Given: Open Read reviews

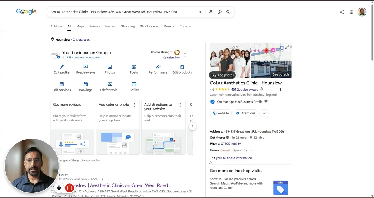Looking at the screenshot, I should [x=86, y=70].
